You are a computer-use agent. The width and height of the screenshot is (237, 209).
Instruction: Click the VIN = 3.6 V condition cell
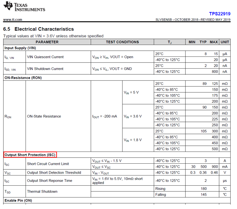click(x=138, y=116)
